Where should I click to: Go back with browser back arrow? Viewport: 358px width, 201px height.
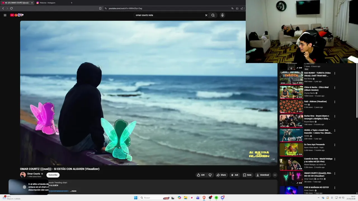point(3,8)
